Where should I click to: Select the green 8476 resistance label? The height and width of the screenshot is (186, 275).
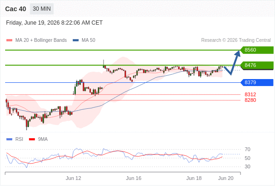257,65
